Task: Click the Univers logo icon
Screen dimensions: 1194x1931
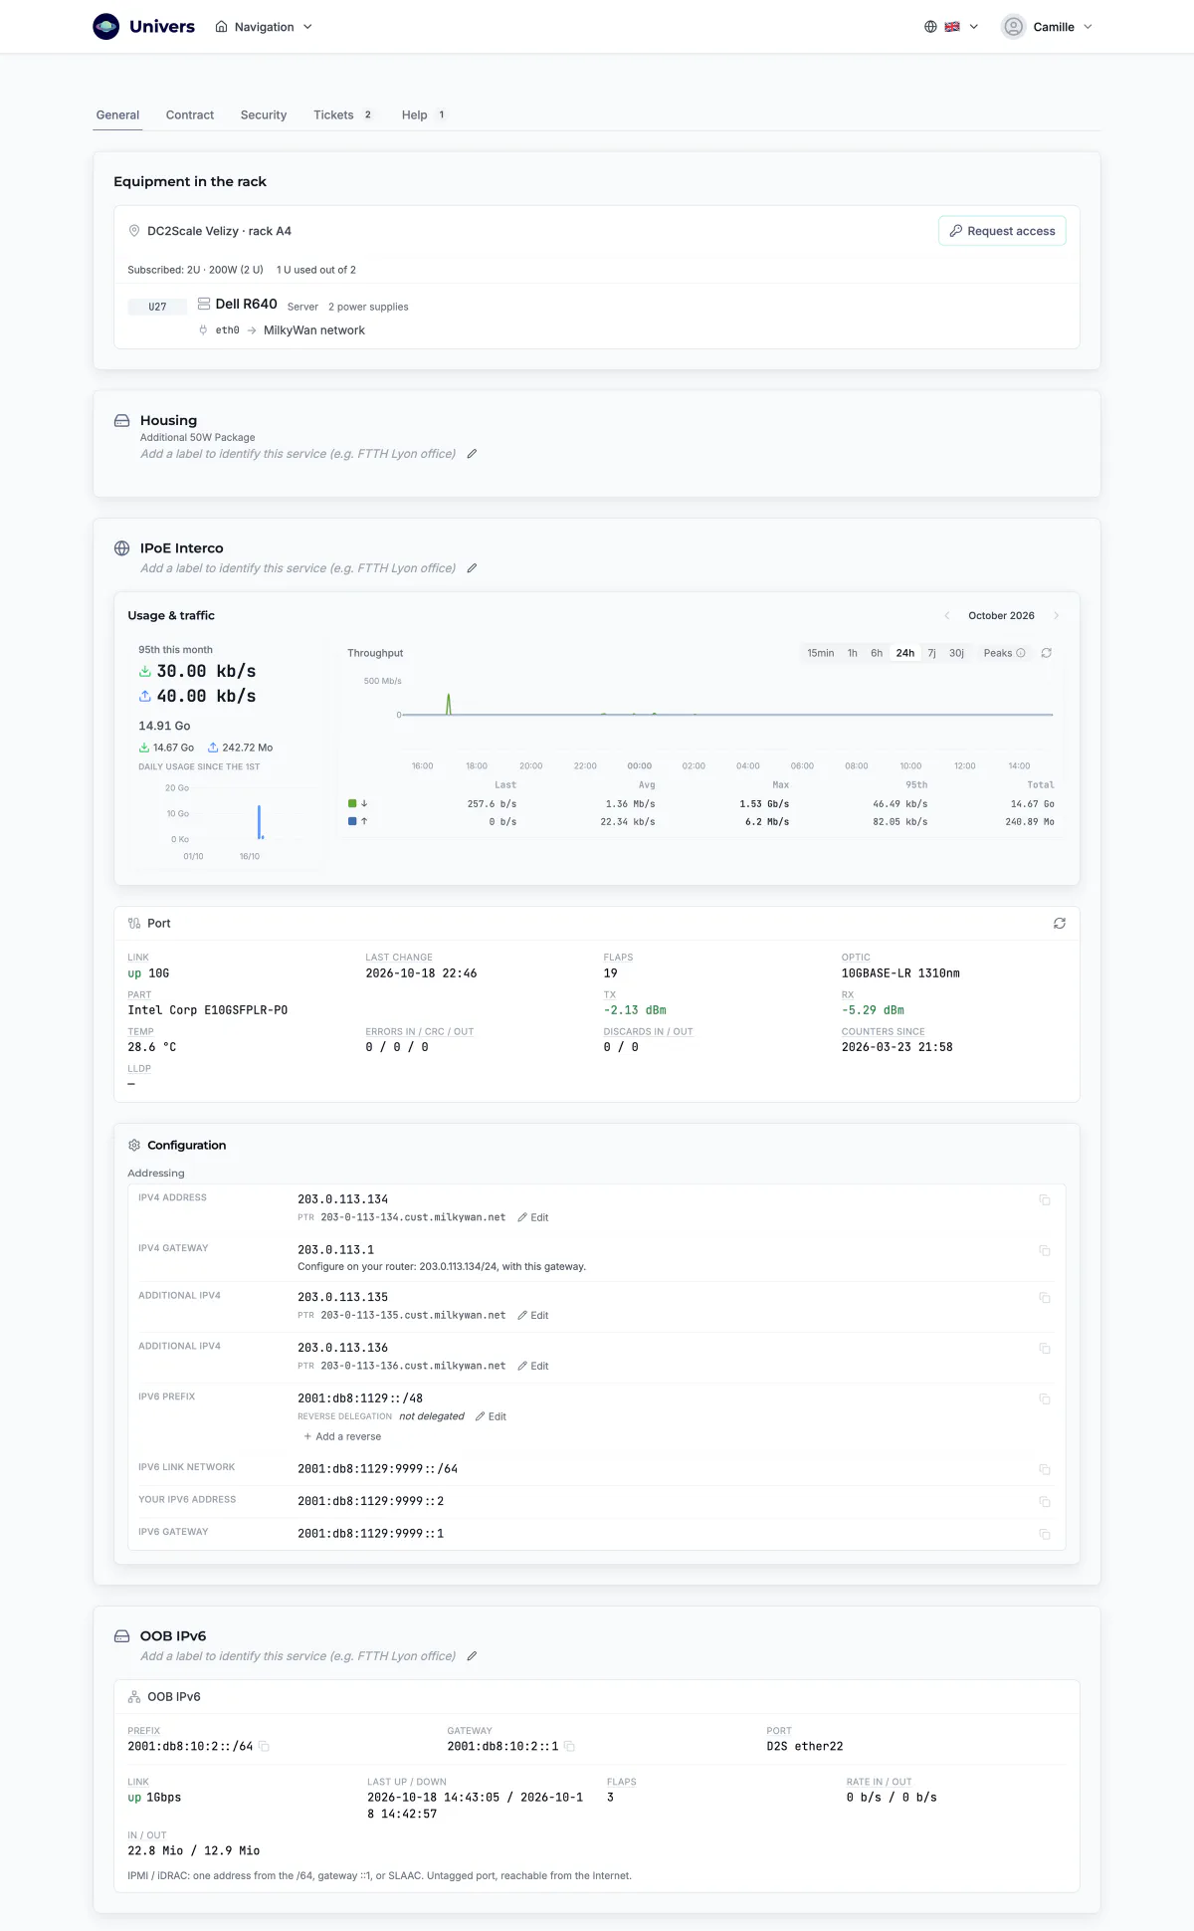Action: [x=106, y=27]
